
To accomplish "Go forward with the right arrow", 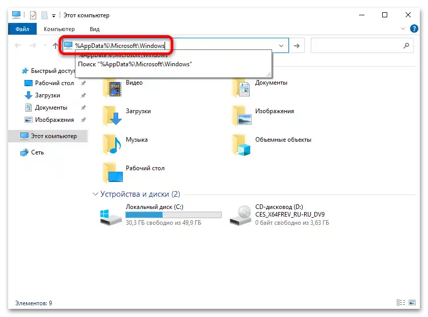I will pos(33,45).
